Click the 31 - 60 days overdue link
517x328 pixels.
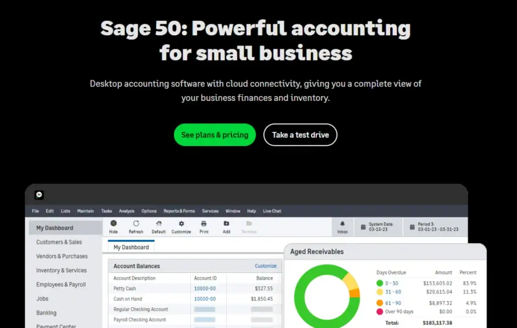393,292
